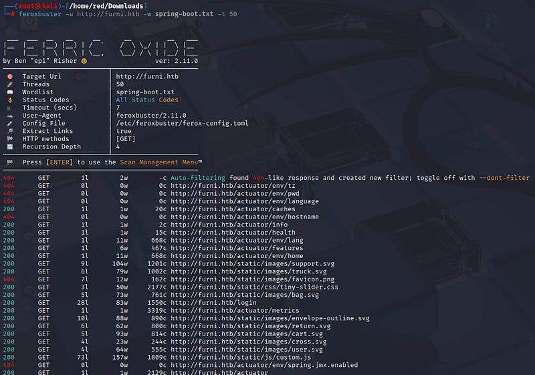
Task: Click the flag icon beside HTTP methods
Action: pyautogui.click(x=9, y=139)
